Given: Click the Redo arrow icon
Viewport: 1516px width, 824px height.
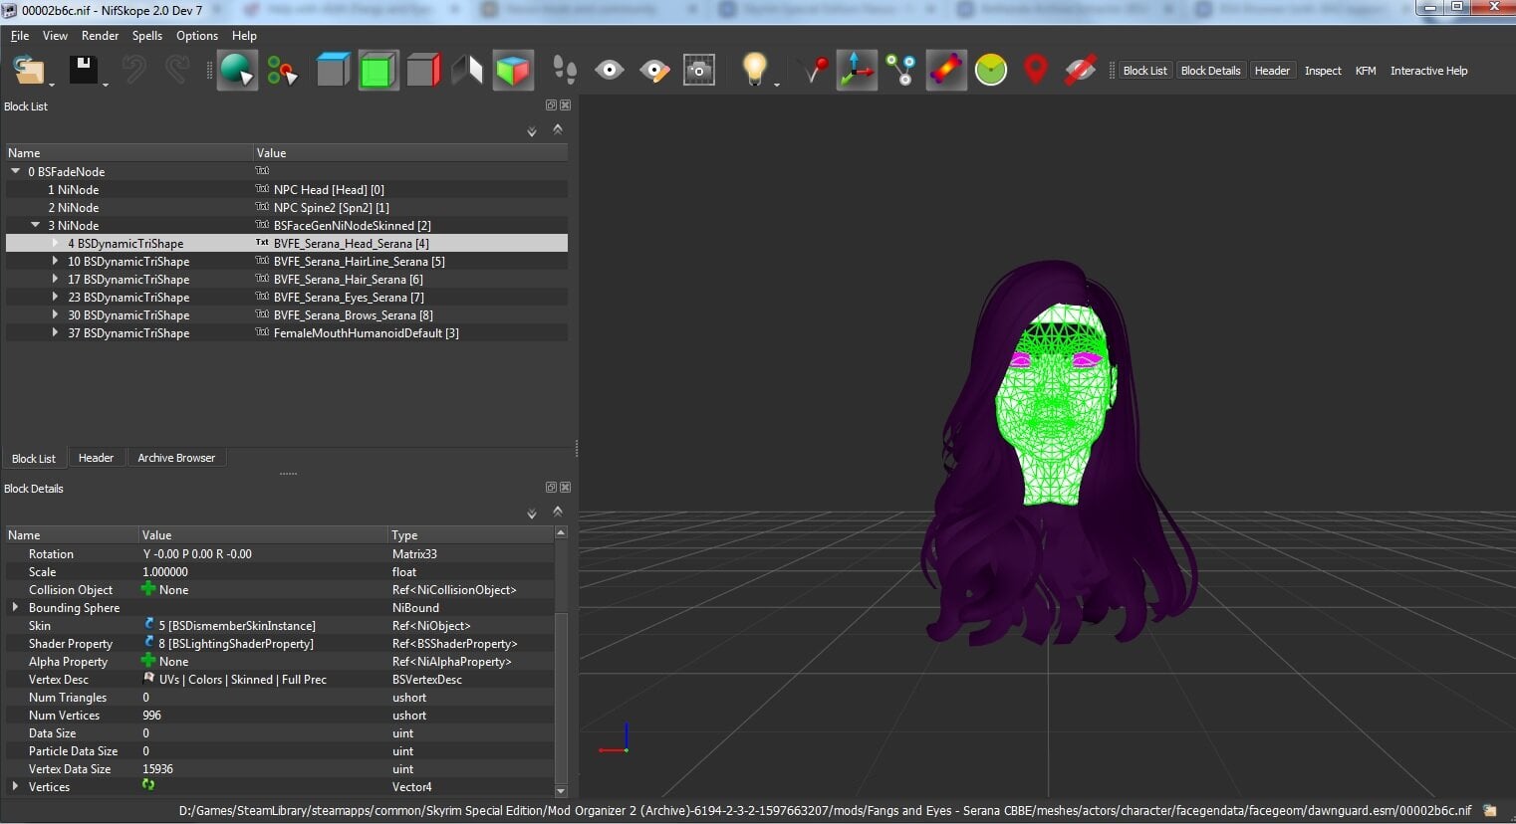Looking at the screenshot, I should tap(177, 70).
